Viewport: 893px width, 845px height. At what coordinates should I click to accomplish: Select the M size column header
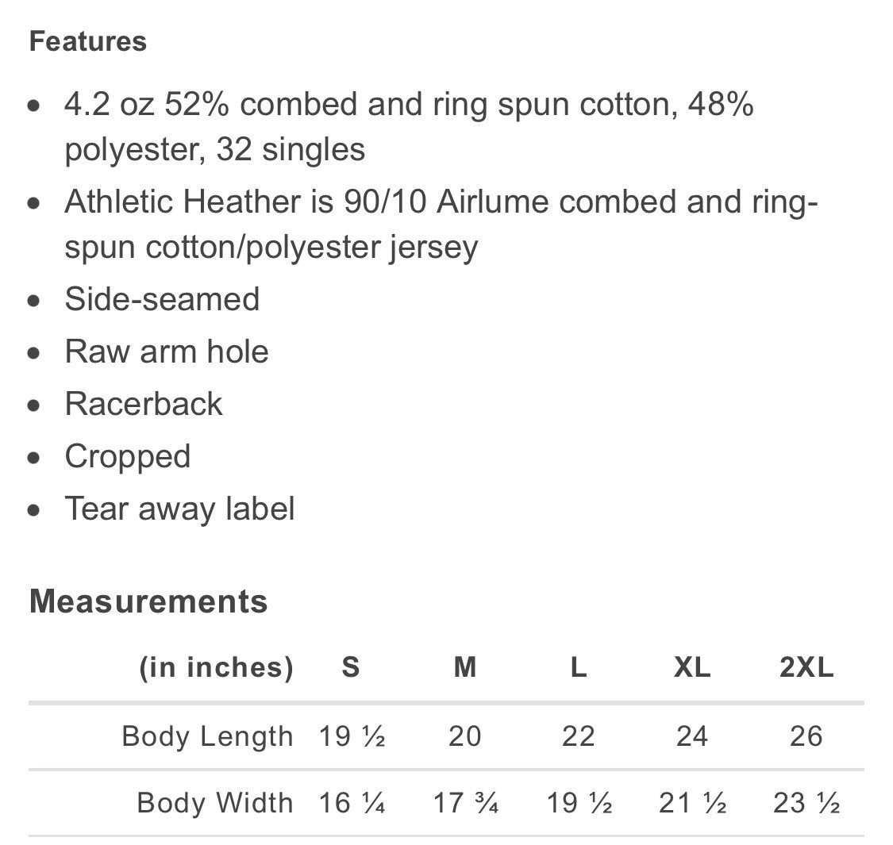[x=464, y=666]
